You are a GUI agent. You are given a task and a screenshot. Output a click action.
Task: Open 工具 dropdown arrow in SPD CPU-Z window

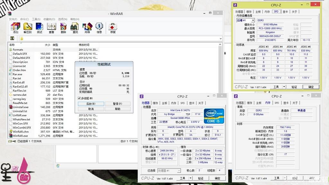click(284, 87)
